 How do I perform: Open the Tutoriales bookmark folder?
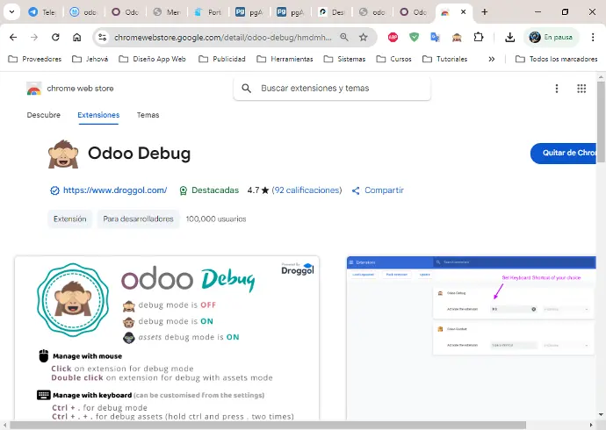(x=444, y=59)
